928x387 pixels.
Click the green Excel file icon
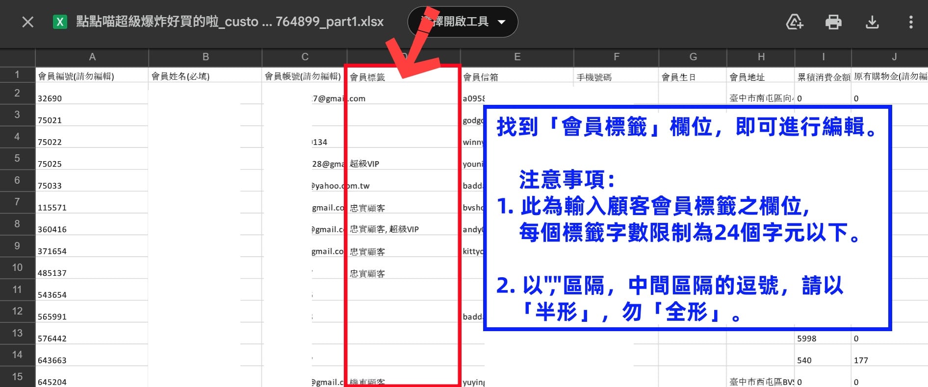(x=60, y=22)
